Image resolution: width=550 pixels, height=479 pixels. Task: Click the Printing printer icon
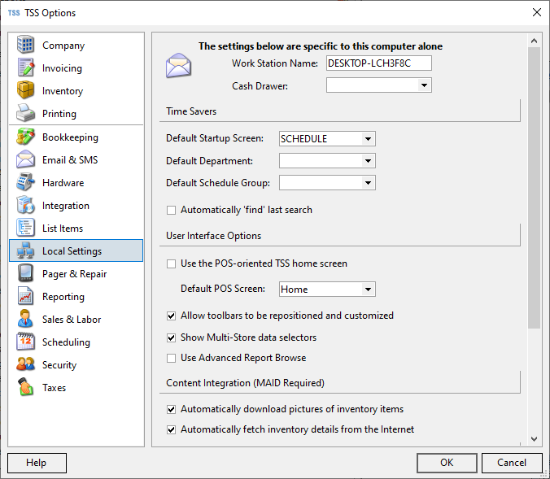point(25,114)
